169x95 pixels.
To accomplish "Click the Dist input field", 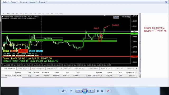I will pyautogui.click(x=13, y=56).
